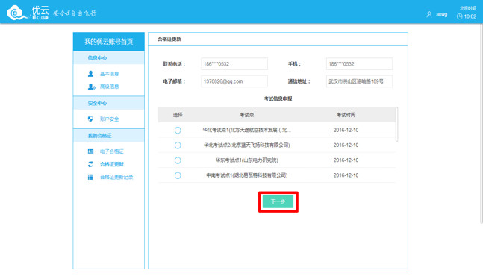Select radio for 华北考试点1
The height and width of the screenshot is (276, 483).
pyautogui.click(x=178, y=130)
